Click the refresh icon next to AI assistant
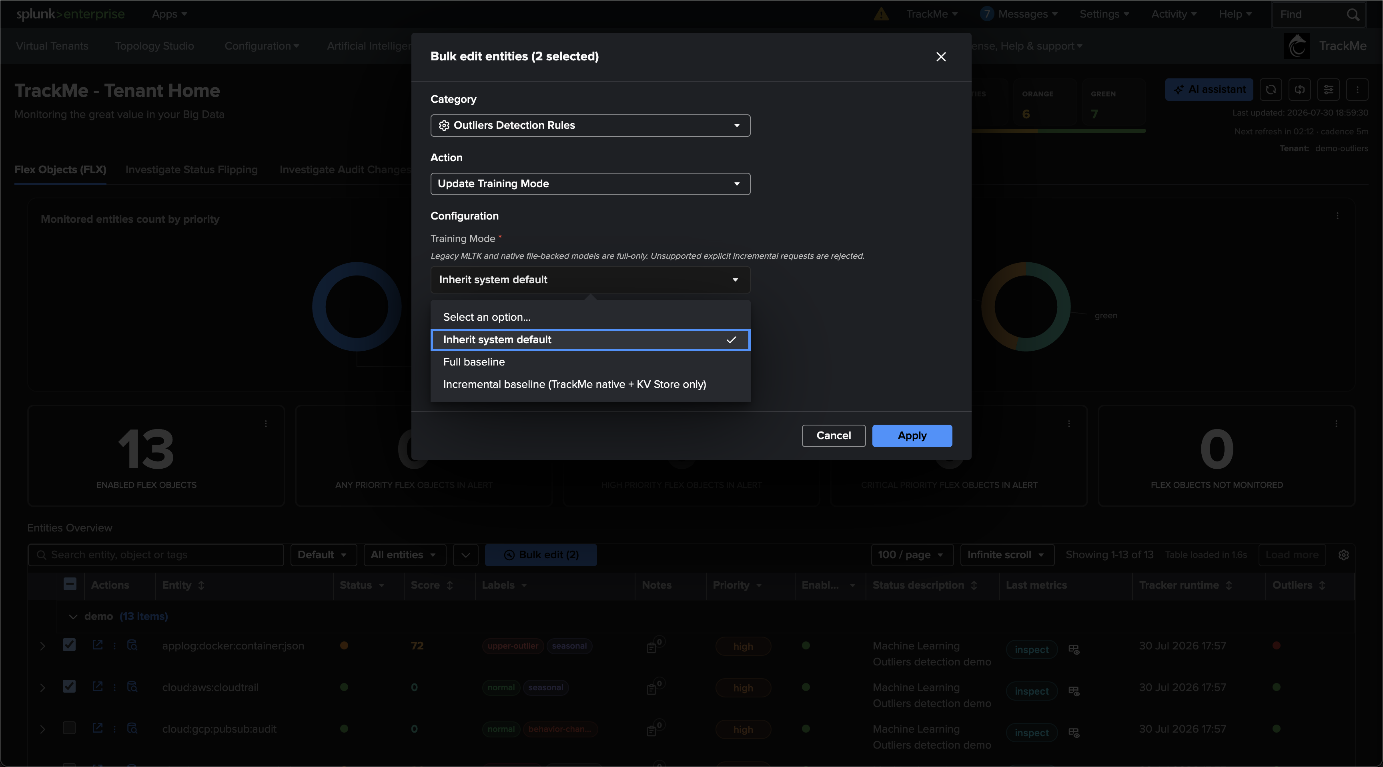Viewport: 1383px width, 767px height. [x=1270, y=90]
